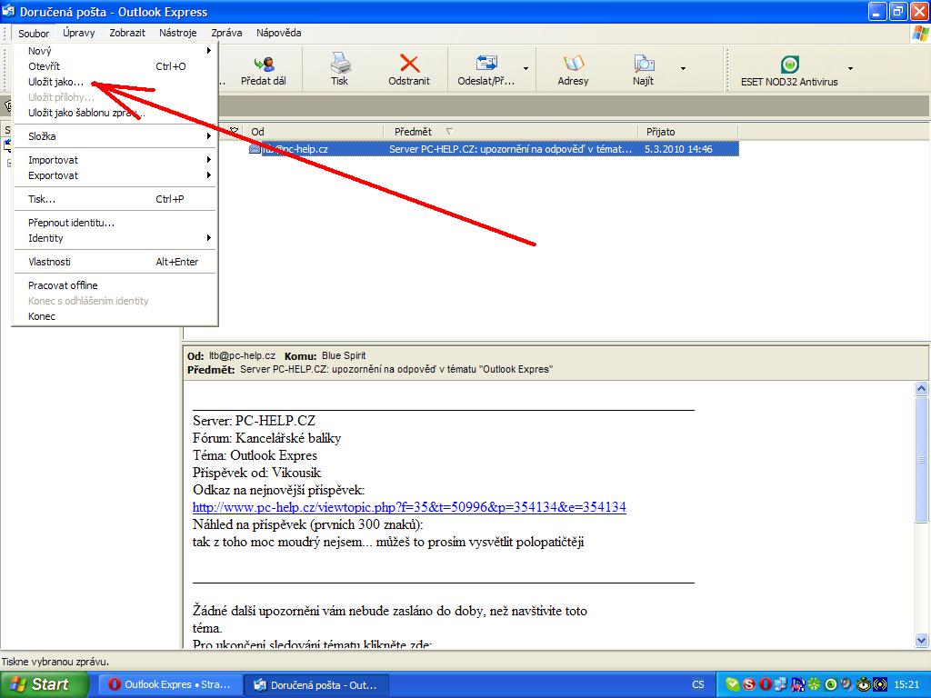This screenshot has width=931, height=698.
Task: Open dropdown arrow next to Odeslat/Přijmout
Action: 526,68
